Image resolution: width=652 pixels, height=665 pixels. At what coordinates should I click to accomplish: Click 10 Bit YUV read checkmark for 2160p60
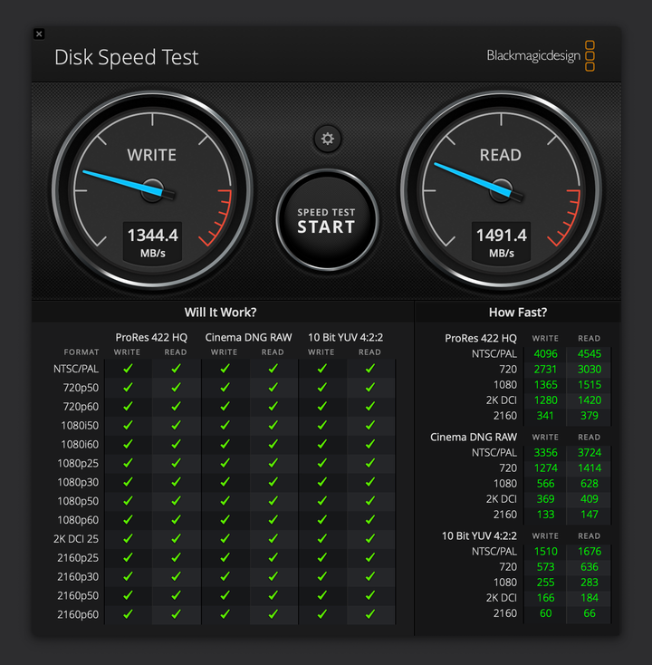coord(370,614)
